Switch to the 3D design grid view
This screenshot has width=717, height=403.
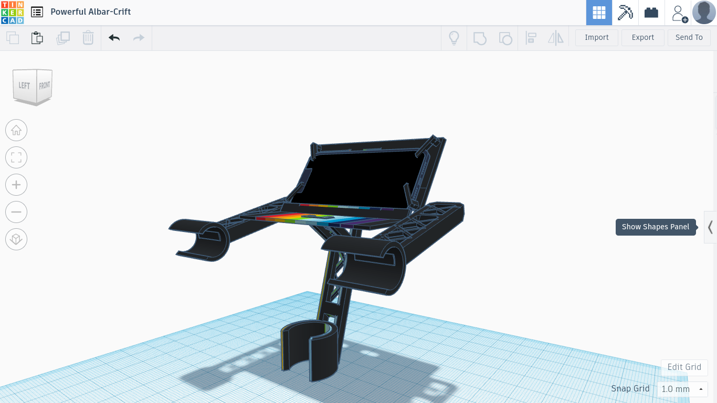click(x=599, y=13)
